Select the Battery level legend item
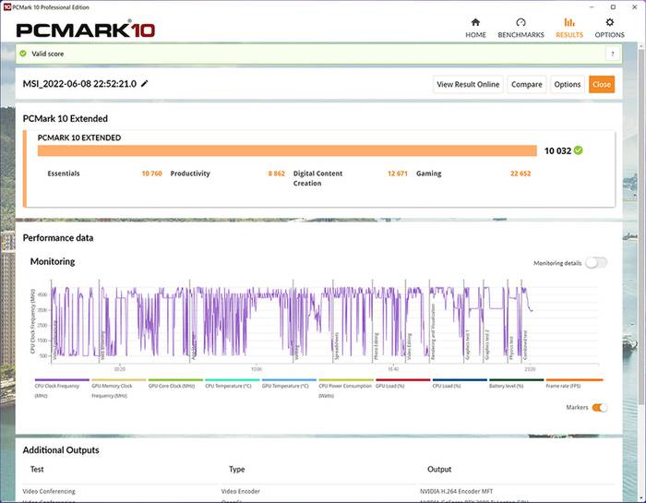 pos(516,384)
